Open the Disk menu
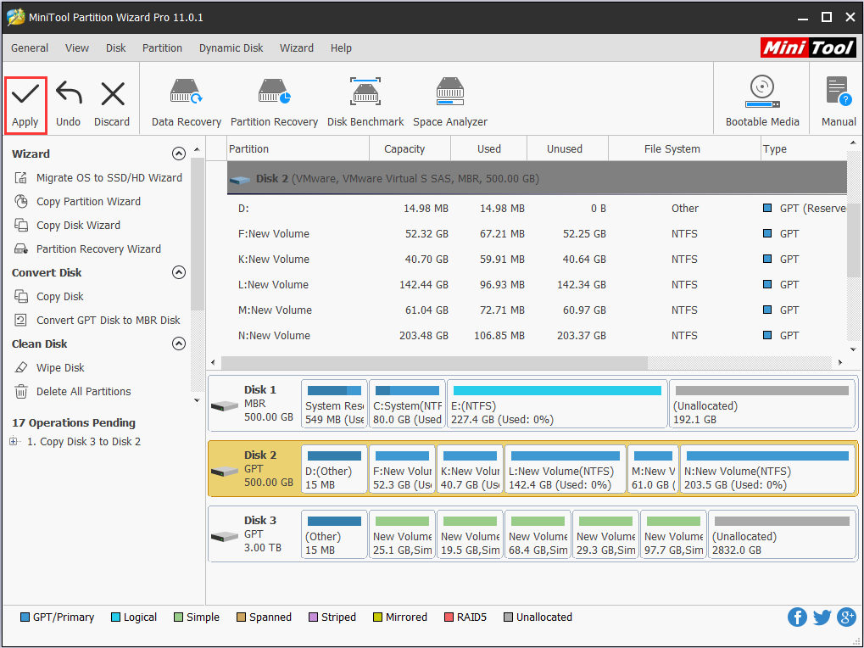 (x=115, y=48)
